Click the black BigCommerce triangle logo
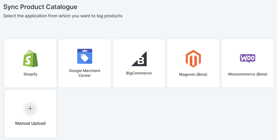The height and width of the screenshot is (140, 277). click(x=139, y=59)
